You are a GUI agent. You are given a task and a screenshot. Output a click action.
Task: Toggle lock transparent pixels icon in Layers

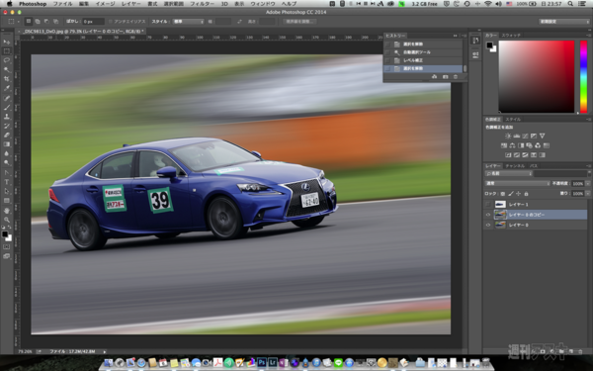point(503,194)
